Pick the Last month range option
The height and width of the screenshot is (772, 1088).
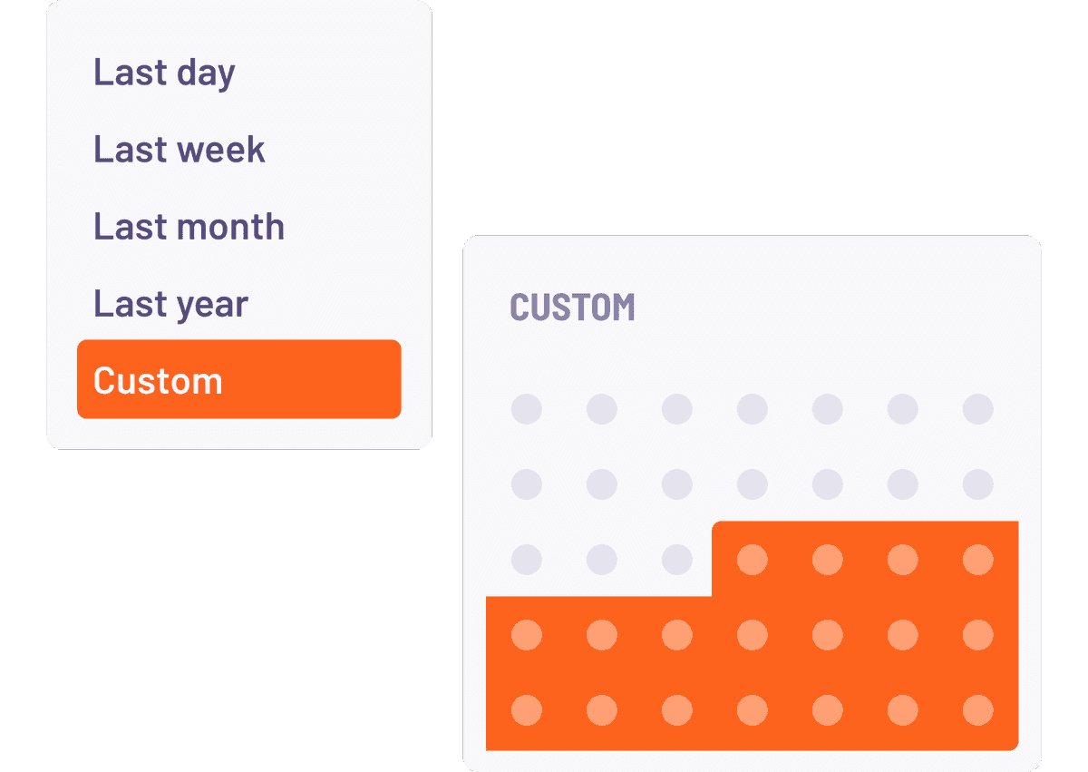pos(189,227)
